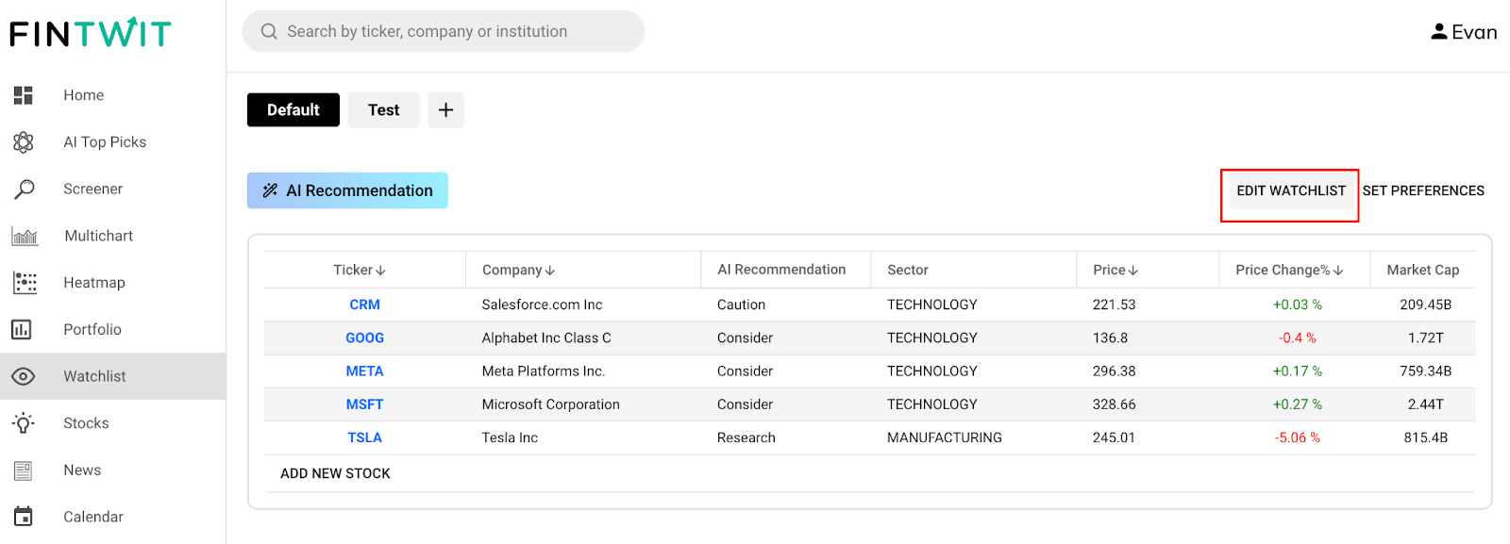Click the Calendar icon in sidebar
This screenshot has height=544, width=1510.
[x=24, y=517]
